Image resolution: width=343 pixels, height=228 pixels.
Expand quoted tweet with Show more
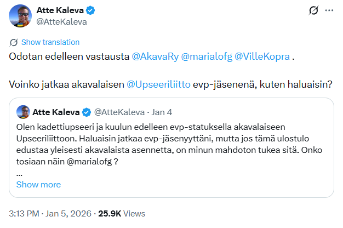pyautogui.click(x=38, y=184)
